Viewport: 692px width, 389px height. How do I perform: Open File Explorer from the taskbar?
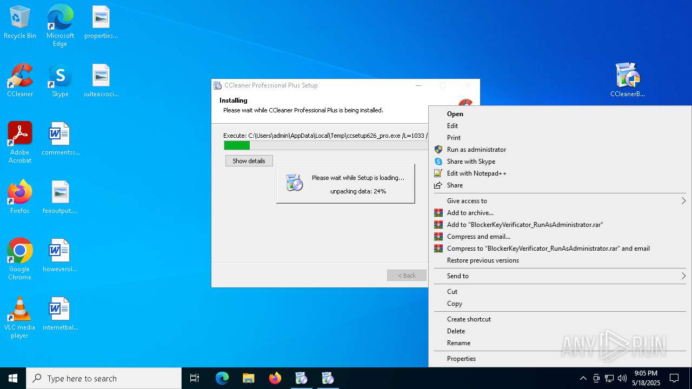point(248,378)
